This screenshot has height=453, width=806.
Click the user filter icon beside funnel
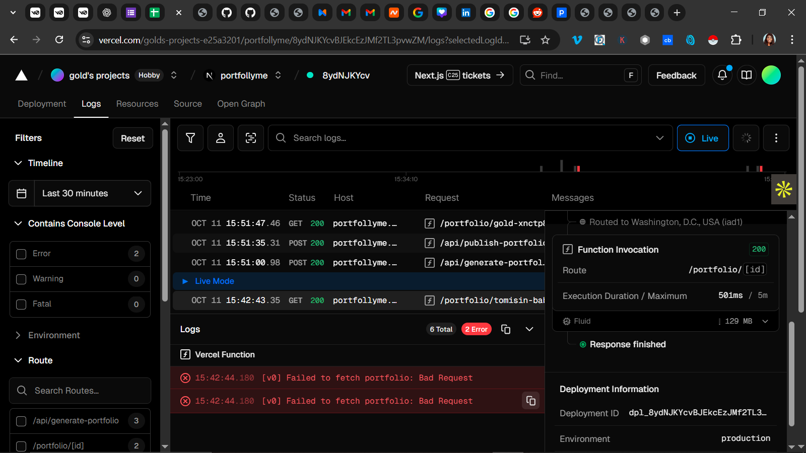(x=221, y=138)
